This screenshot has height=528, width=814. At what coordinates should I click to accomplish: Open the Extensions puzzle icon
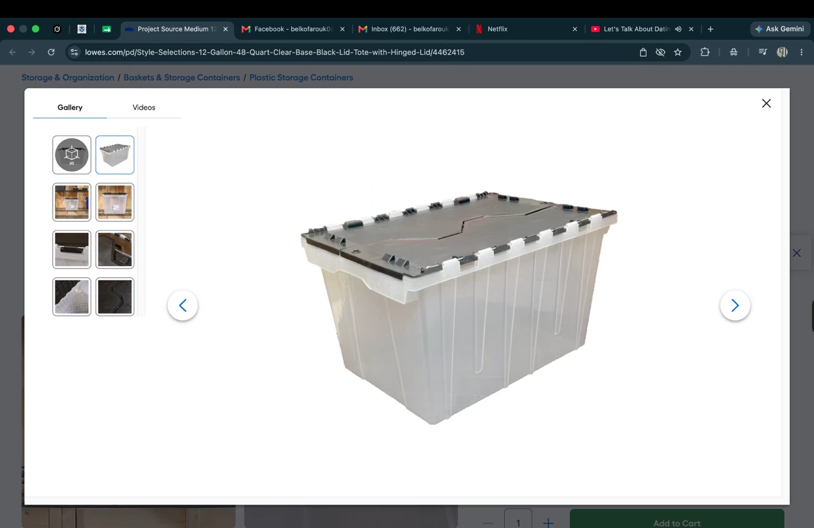[705, 52]
